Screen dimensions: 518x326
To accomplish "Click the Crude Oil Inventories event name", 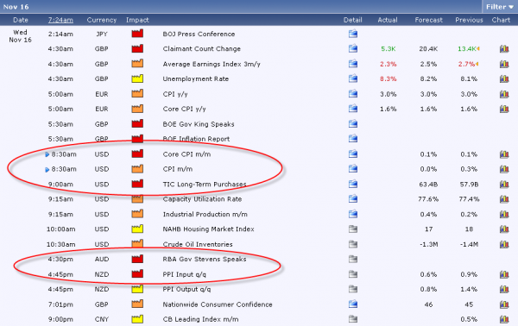I will (198, 244).
